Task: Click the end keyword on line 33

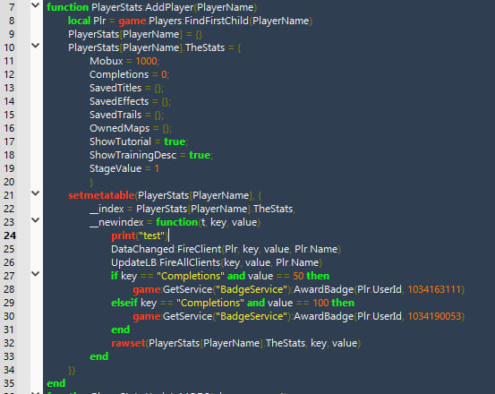Action: pos(98,356)
